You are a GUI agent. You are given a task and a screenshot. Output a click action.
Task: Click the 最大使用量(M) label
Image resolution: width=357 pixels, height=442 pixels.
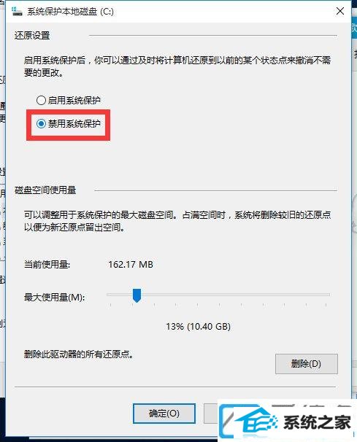(55, 297)
